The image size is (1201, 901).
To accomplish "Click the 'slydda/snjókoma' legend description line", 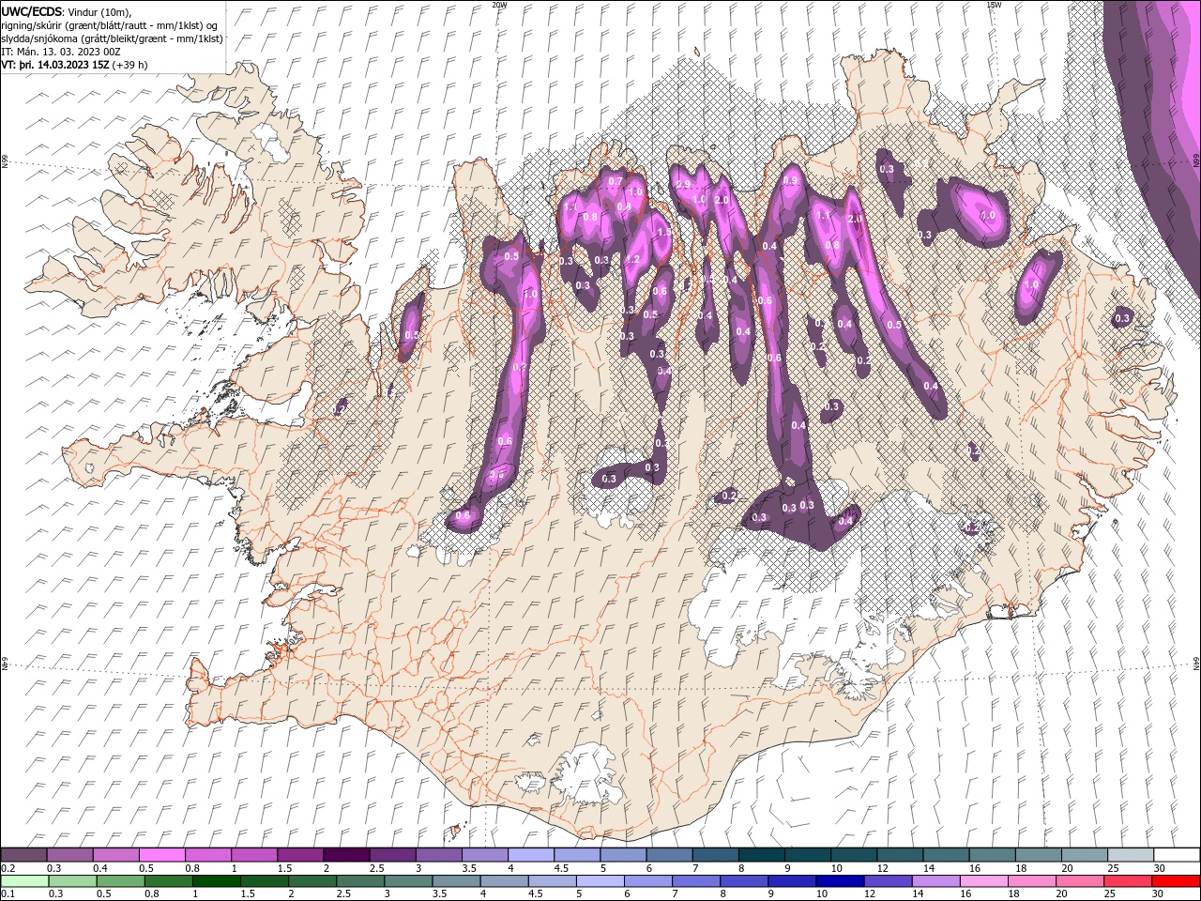I will (x=113, y=38).
